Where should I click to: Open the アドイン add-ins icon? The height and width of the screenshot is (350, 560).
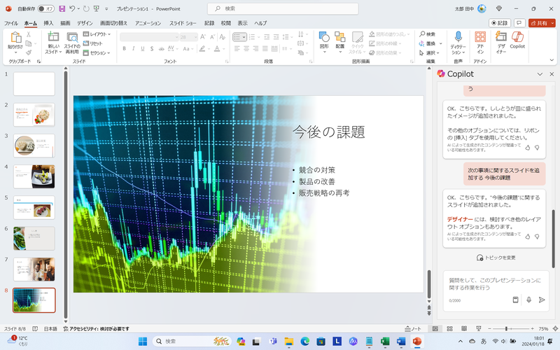(x=480, y=37)
